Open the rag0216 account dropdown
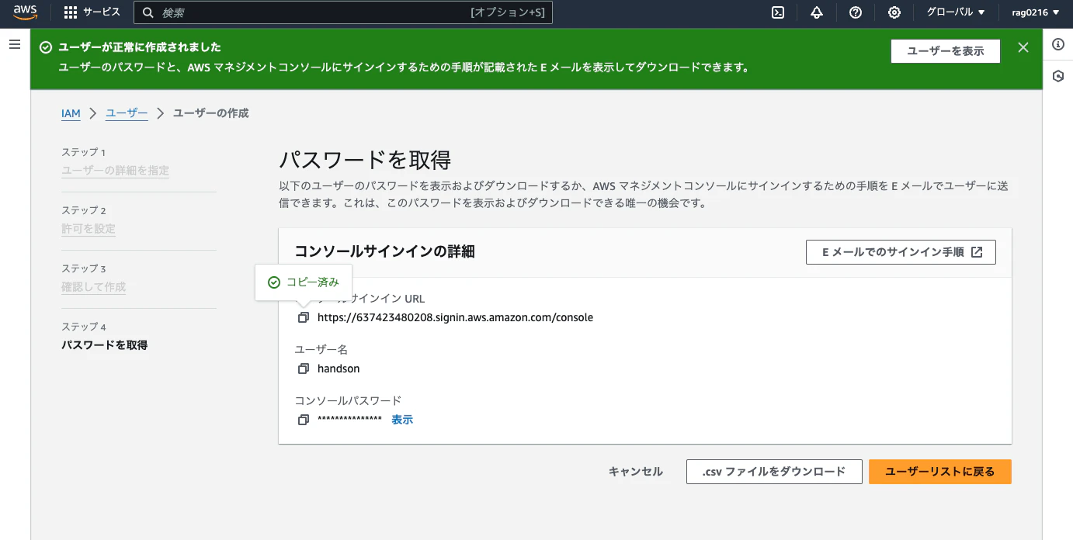This screenshot has width=1073, height=540. 1035,12
